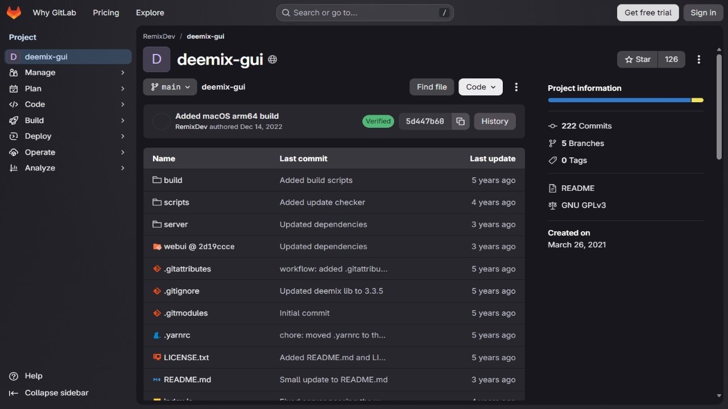This screenshot has height=409, width=728.
Task: Click the 'Updated deemix lib to 3.3.5' commit message
Action: coord(332,291)
